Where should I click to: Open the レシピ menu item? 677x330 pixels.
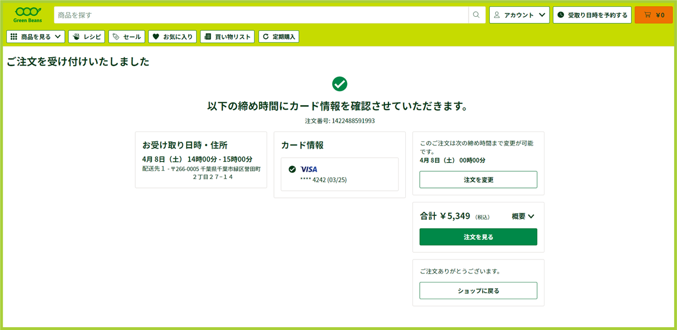pyautogui.click(x=87, y=36)
